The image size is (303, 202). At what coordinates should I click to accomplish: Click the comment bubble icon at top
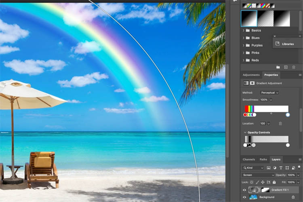235,1
